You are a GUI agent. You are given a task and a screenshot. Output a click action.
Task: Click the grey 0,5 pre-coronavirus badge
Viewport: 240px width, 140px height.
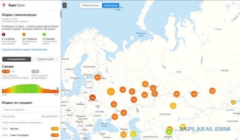coord(35,71)
